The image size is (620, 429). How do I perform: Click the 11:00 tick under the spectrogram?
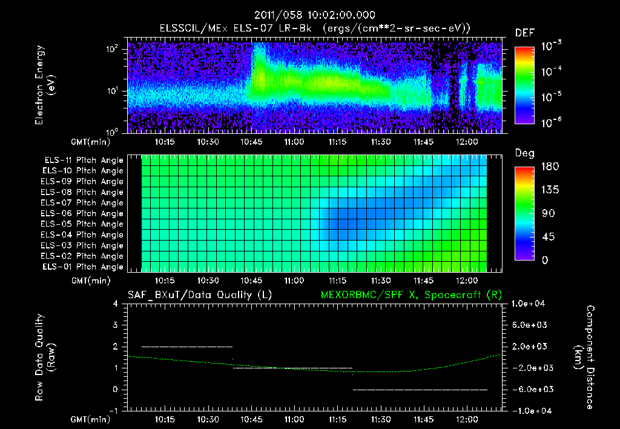click(x=294, y=142)
